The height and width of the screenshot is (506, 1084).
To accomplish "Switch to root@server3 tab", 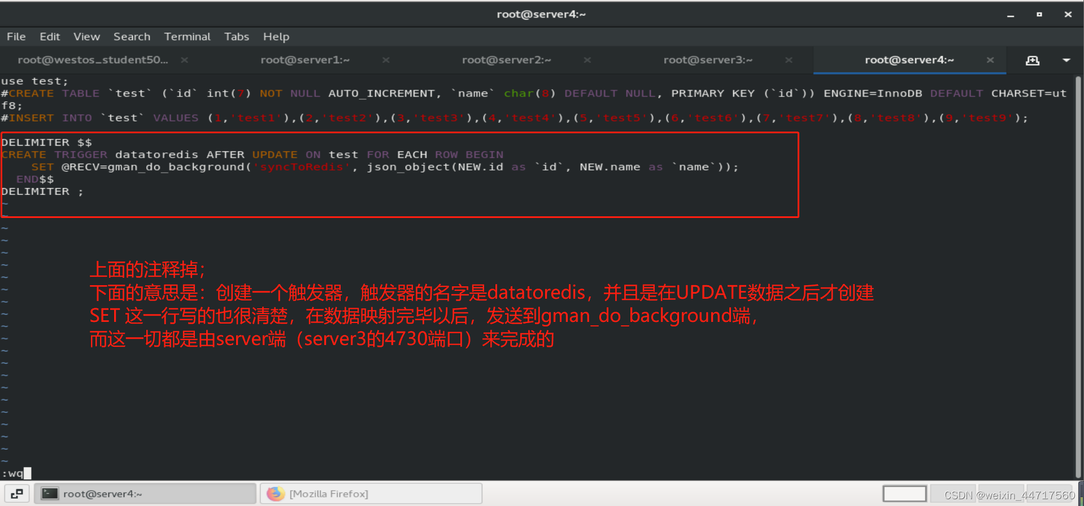I will pyautogui.click(x=708, y=60).
